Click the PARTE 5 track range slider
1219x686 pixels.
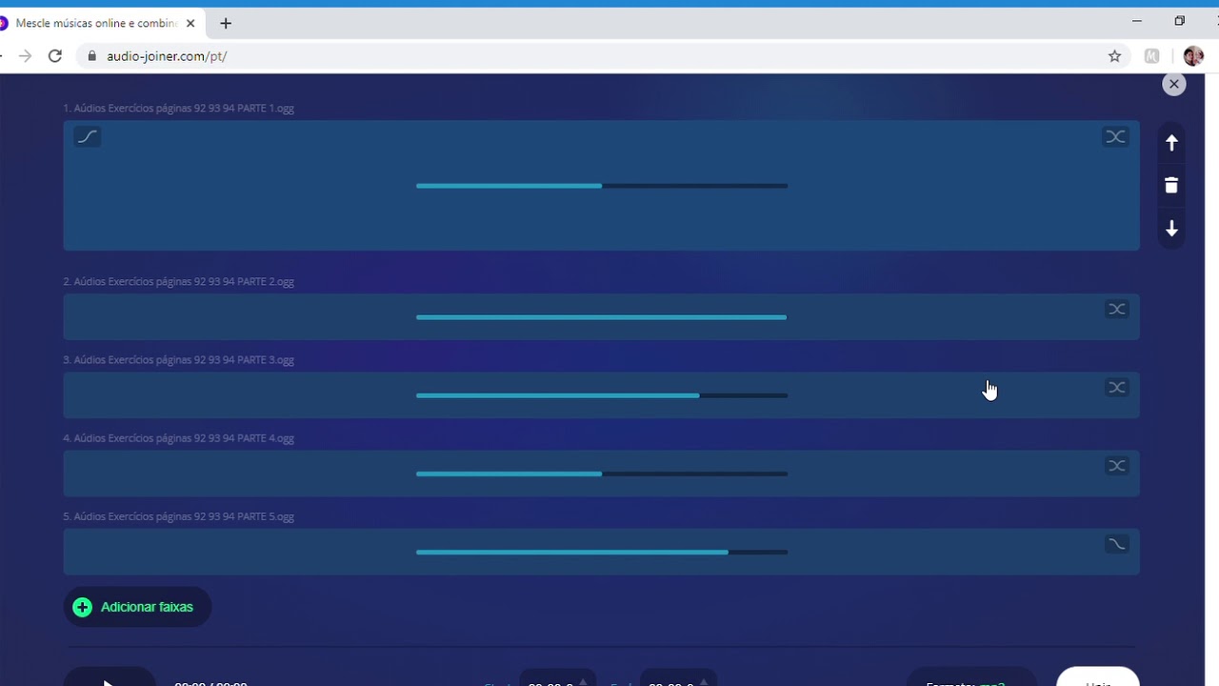click(x=602, y=552)
